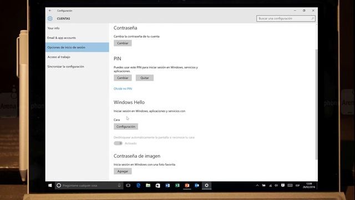Open File Explorer from the taskbar
The image size is (355, 200).
click(x=148, y=186)
